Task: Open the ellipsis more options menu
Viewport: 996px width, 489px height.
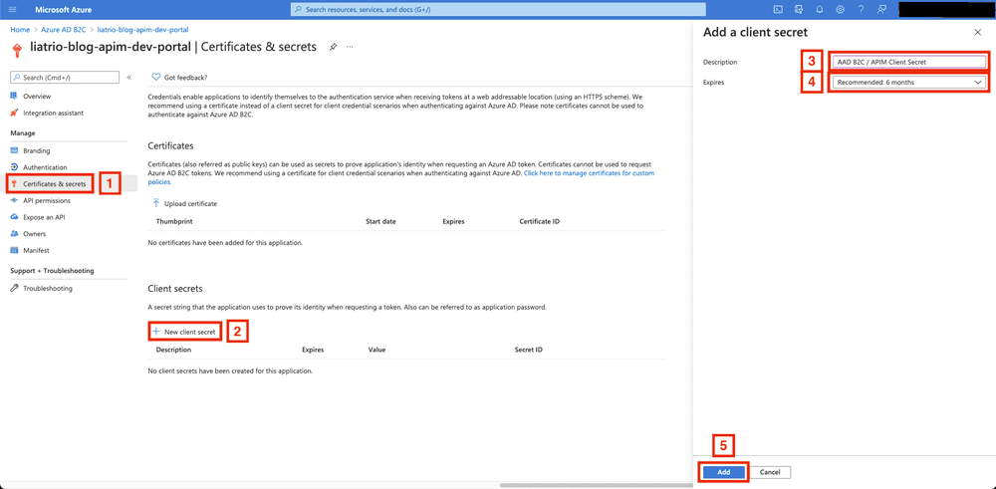Action: coord(350,47)
